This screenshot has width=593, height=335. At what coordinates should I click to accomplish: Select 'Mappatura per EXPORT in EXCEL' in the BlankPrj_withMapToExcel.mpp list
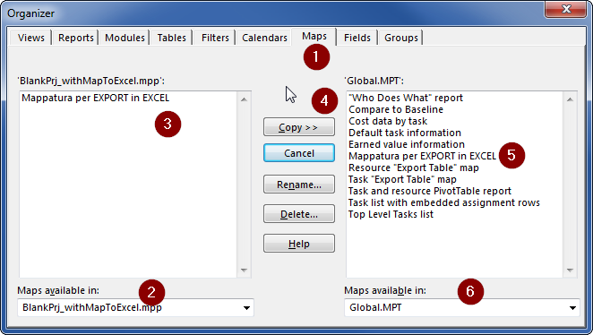pyautogui.click(x=95, y=98)
